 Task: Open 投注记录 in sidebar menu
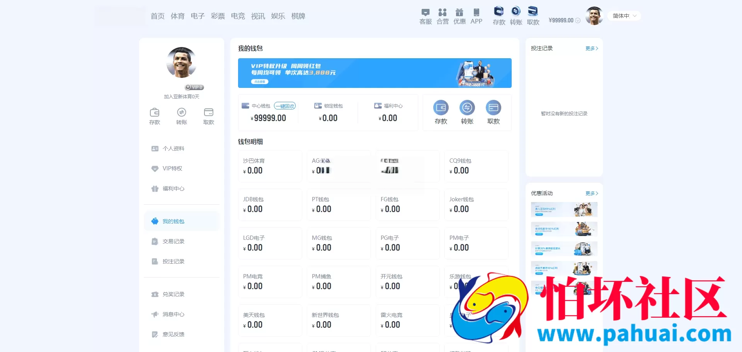pyautogui.click(x=182, y=261)
